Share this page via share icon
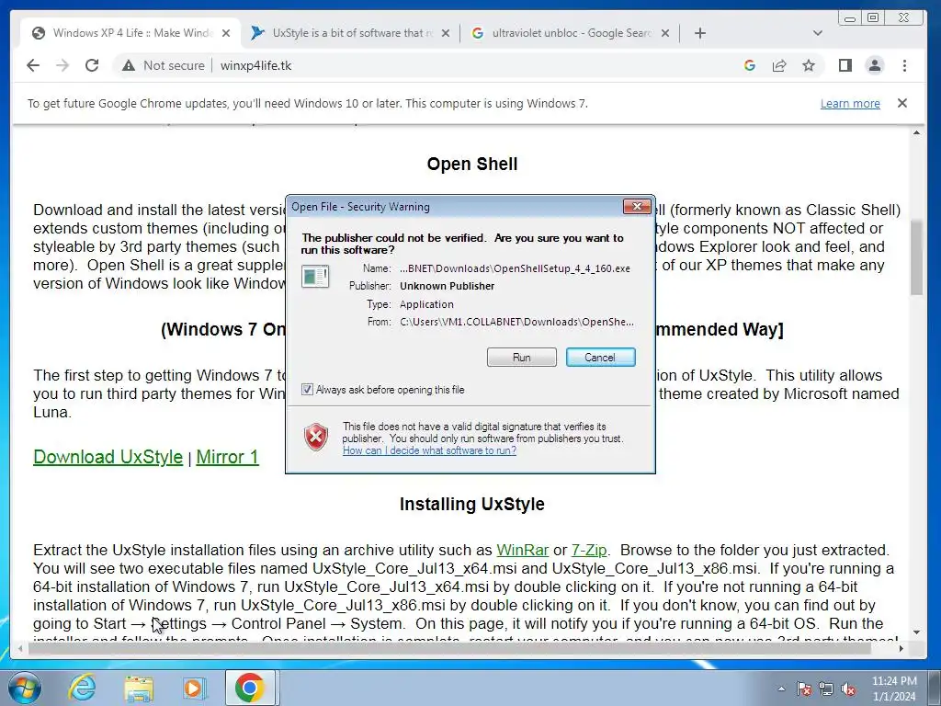Viewport: 941px width, 706px height. (779, 65)
